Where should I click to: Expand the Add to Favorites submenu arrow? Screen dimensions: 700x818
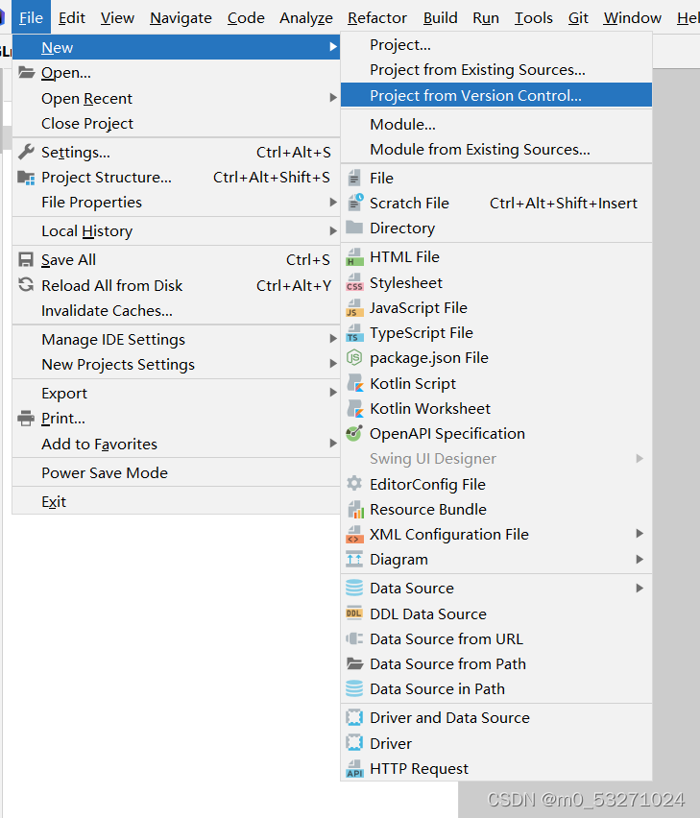click(x=333, y=444)
